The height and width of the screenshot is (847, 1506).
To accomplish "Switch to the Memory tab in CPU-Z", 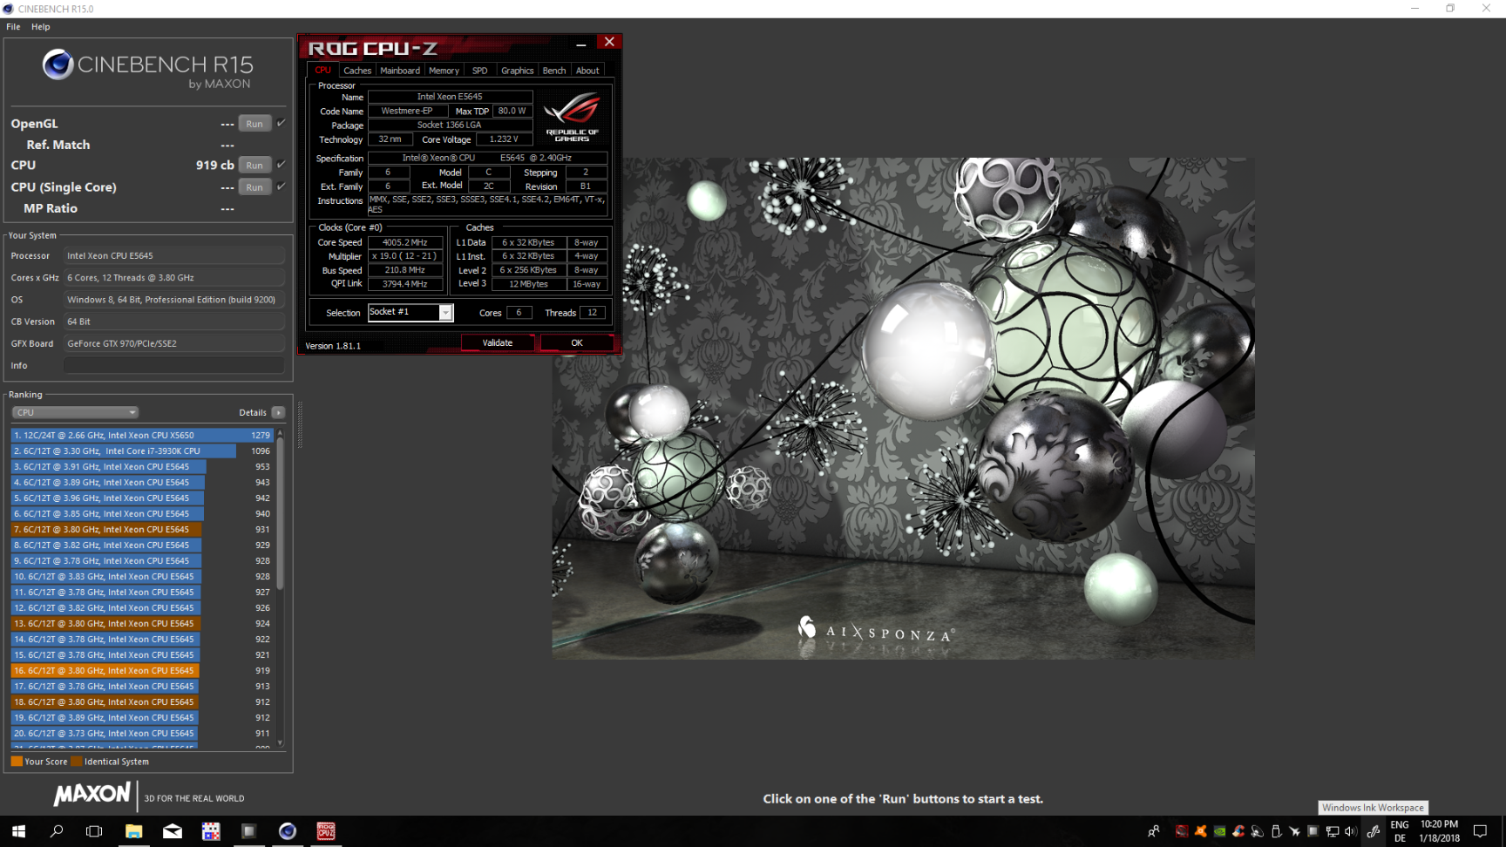I will 444,71.
